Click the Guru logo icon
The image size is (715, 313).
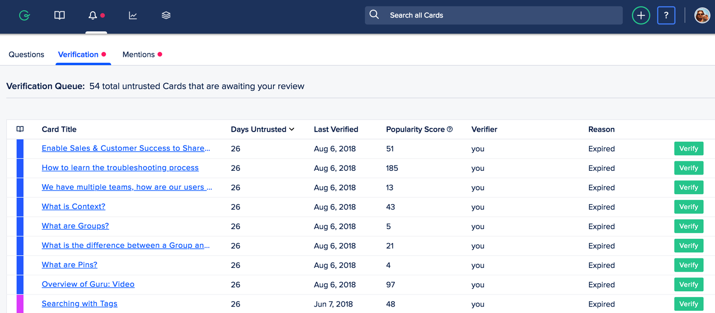24,16
